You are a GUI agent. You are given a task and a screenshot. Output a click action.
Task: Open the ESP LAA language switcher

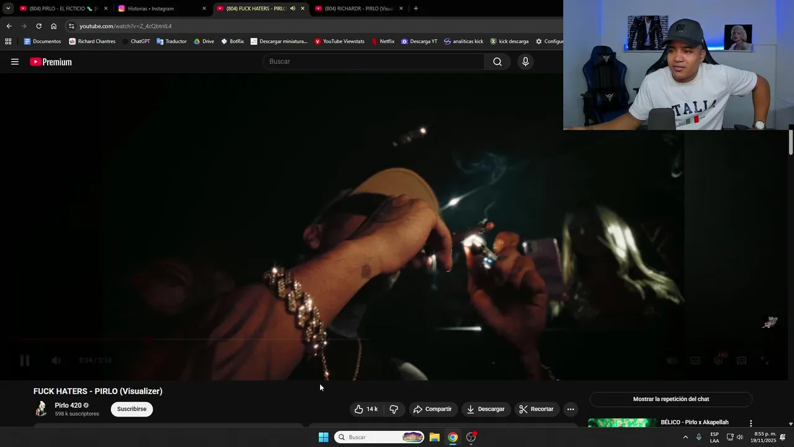[x=715, y=437]
